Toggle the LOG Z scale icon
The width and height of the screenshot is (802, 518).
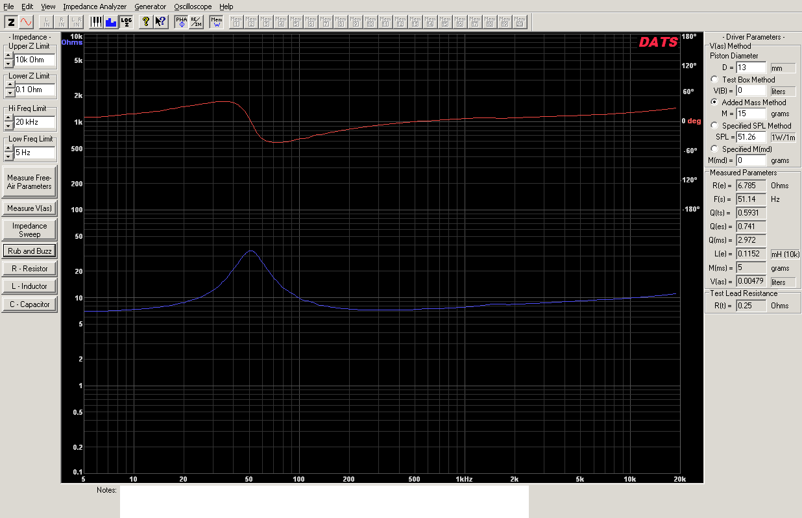(126, 22)
